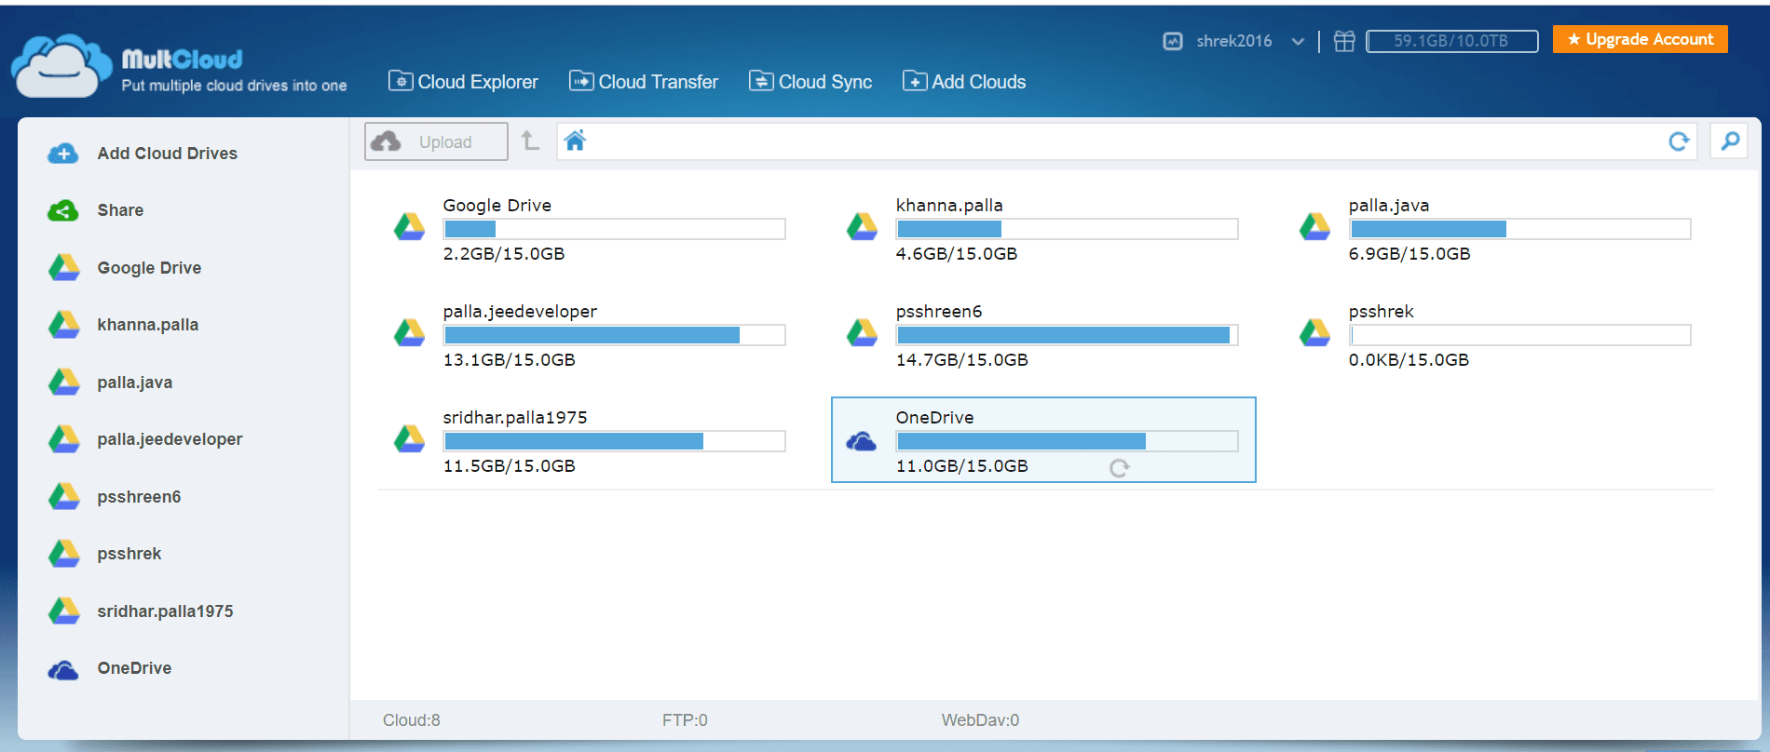Refresh OneDrive storage usage icon
Image resolution: width=1770 pixels, height=752 pixels.
click(x=1119, y=468)
